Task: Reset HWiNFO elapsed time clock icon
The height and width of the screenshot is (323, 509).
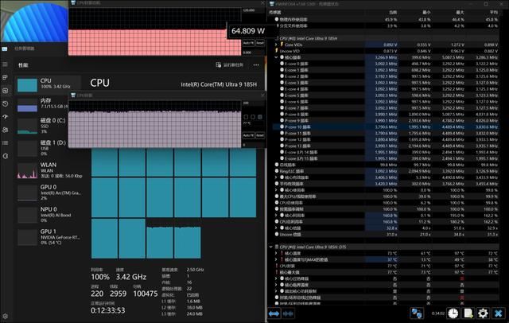Action: (453, 313)
